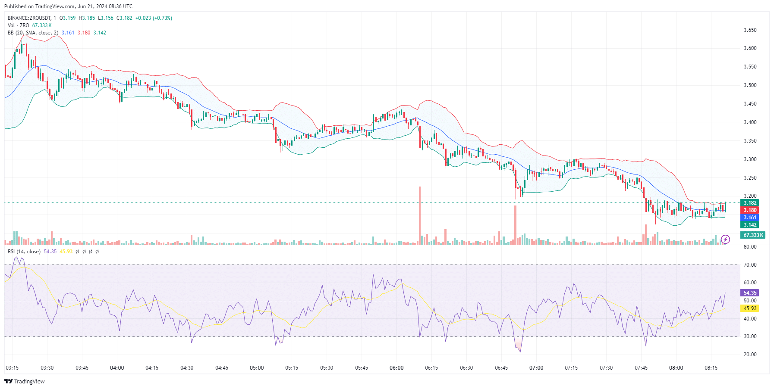Click the high price H3.185
The height and width of the screenshot is (389, 774).
point(87,18)
